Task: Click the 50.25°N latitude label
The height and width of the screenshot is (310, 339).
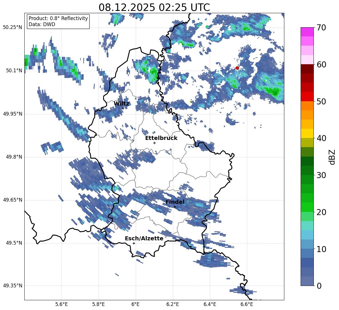Action: tap(13, 28)
